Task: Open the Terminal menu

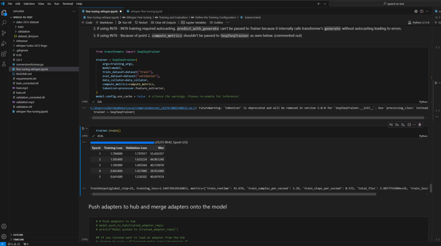Action: [x=67, y=4]
